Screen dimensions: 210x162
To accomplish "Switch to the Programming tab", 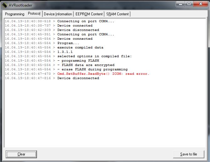I will pos(15,14).
